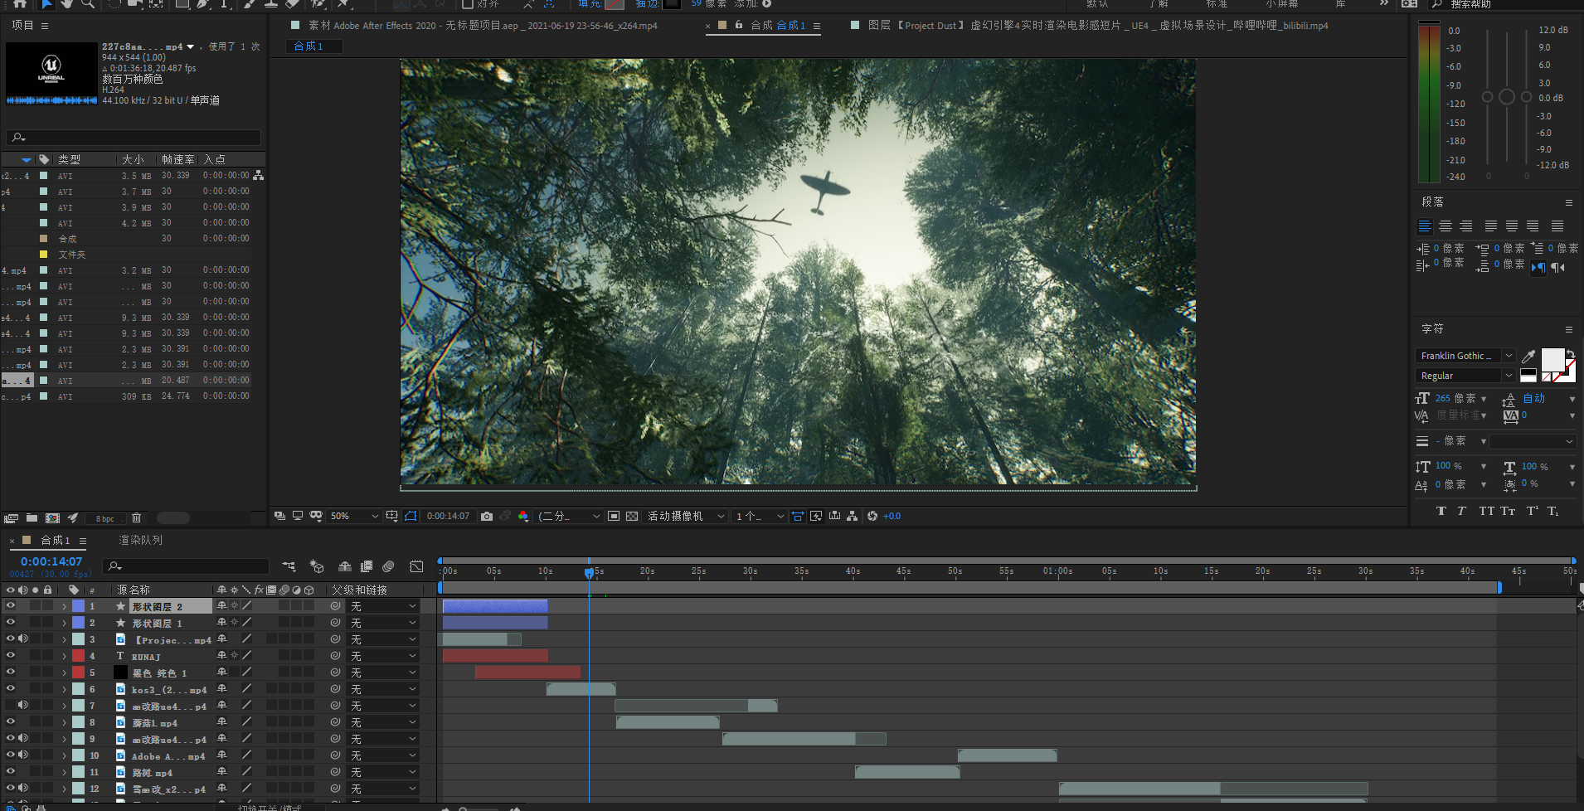Open the 50% magnification dropdown
The width and height of the screenshot is (1584, 811).
(x=354, y=516)
